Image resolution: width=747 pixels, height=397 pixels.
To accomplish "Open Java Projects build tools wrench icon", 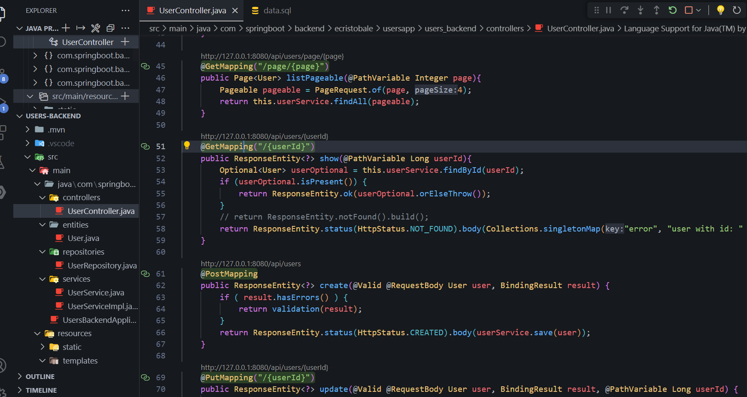I will (x=95, y=28).
